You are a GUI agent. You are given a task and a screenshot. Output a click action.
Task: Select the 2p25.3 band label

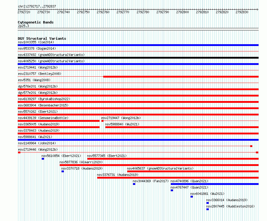coord(23,26)
